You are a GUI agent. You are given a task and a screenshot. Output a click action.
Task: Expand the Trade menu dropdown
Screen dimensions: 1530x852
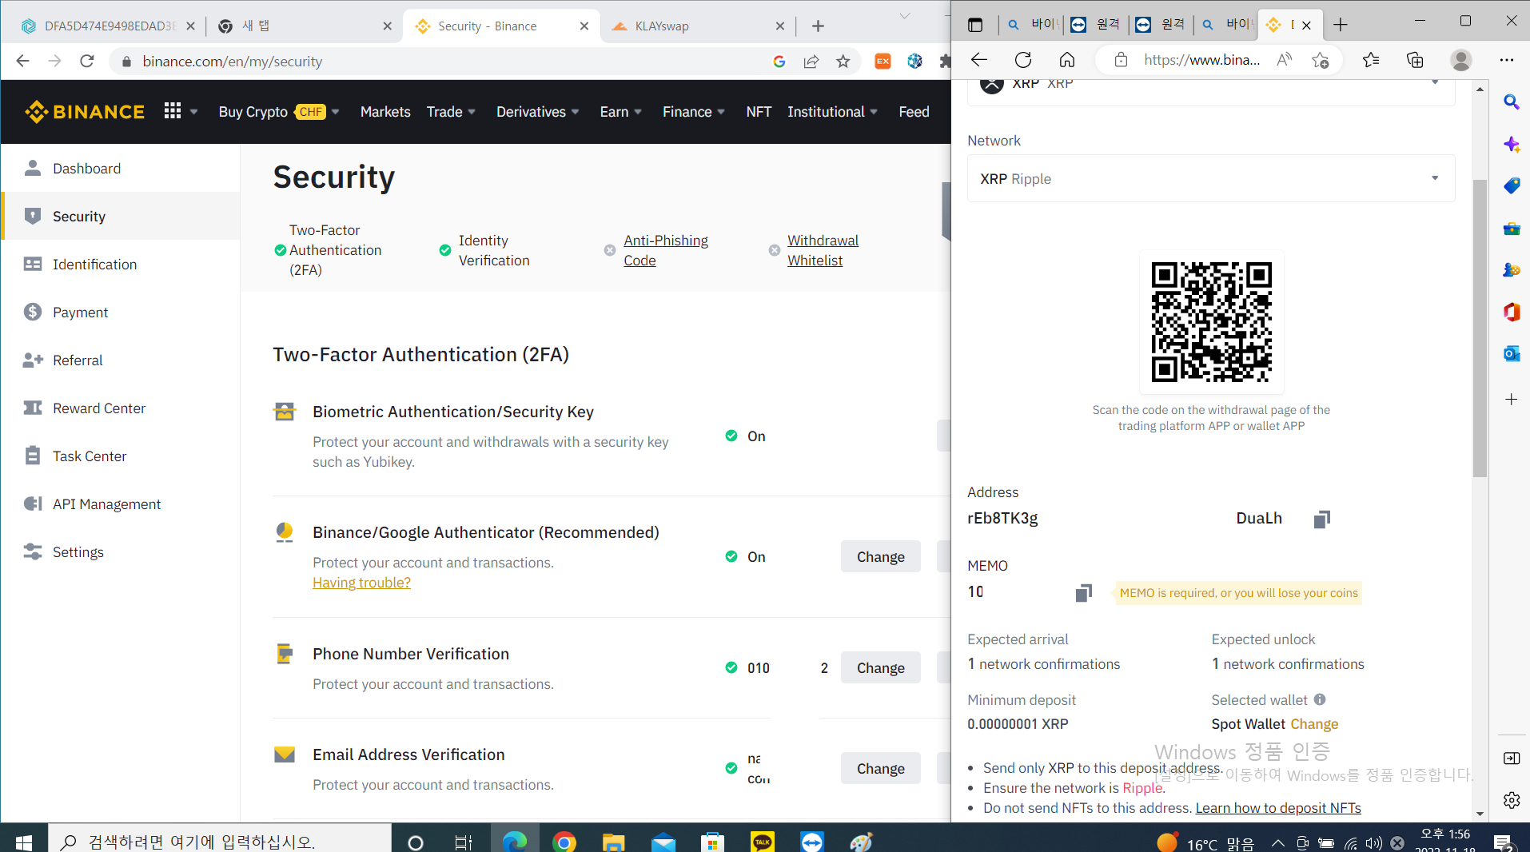coord(451,112)
